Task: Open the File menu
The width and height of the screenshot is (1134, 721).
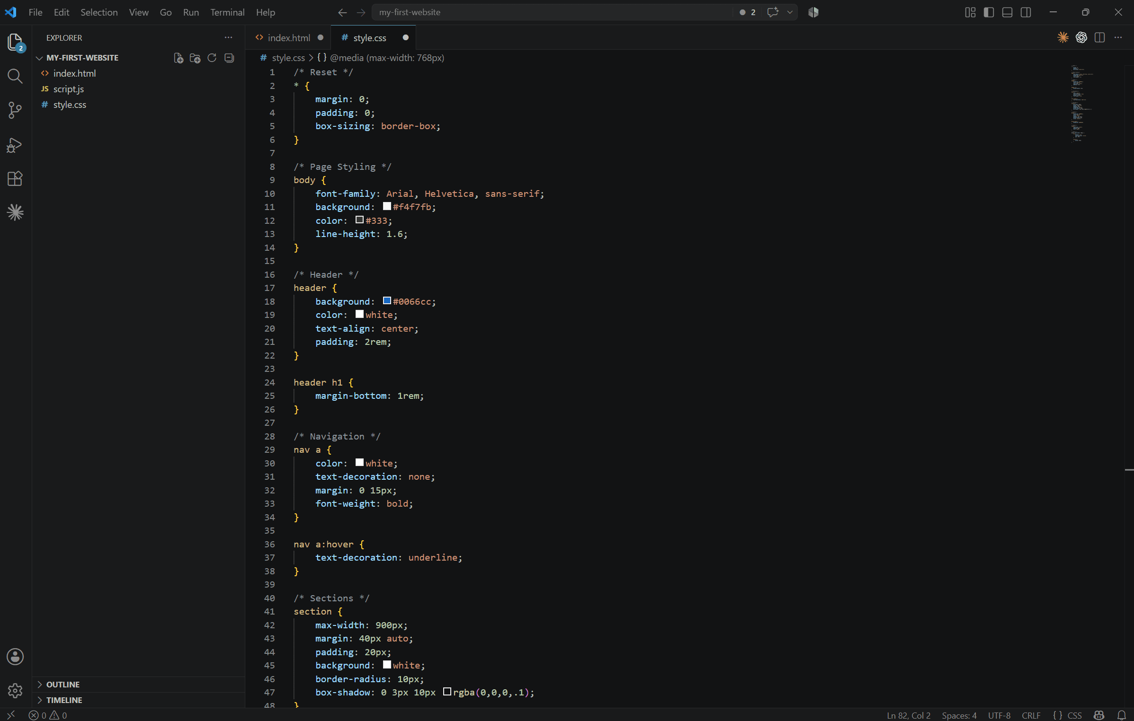Action: (36, 12)
